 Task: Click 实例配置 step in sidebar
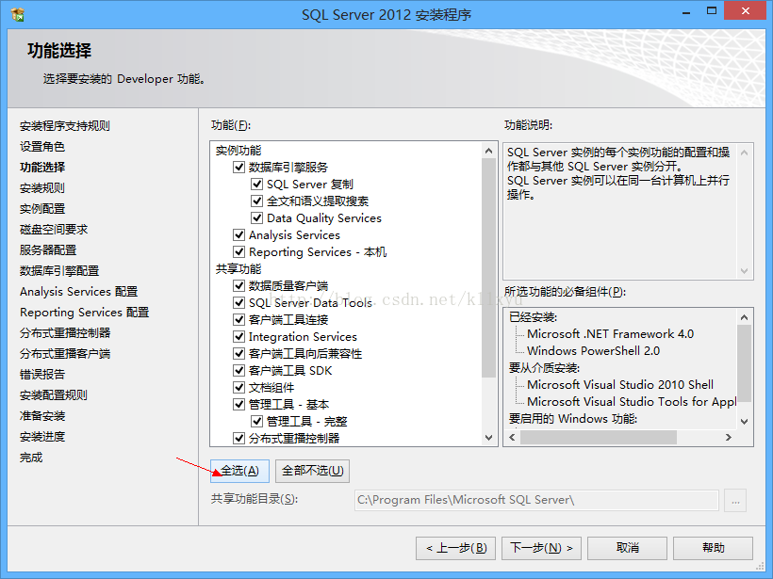[42, 209]
